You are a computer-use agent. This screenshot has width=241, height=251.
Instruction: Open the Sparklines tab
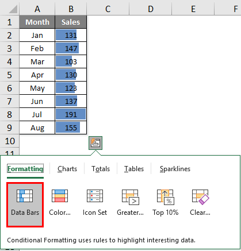click(x=175, y=169)
